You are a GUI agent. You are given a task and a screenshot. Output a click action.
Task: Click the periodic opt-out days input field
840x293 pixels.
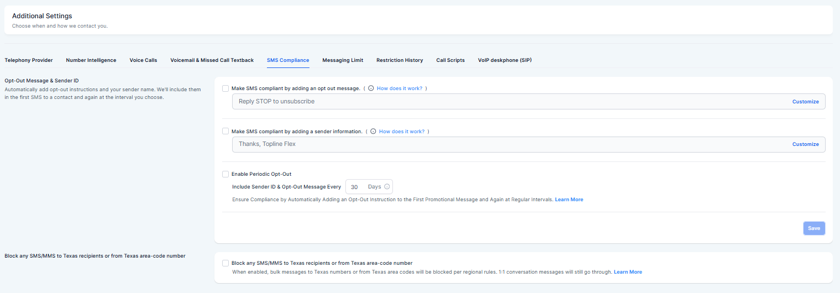click(x=356, y=187)
